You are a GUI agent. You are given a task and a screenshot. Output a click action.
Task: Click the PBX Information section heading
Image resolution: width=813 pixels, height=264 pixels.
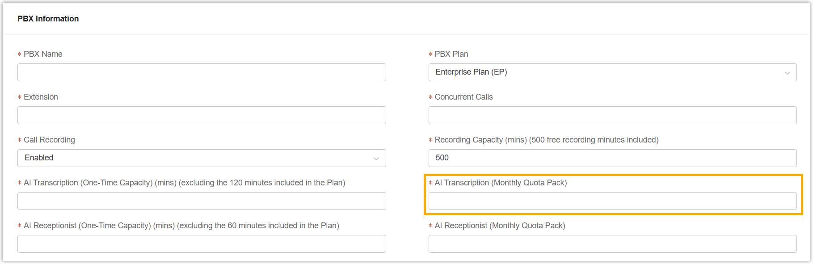48,19
